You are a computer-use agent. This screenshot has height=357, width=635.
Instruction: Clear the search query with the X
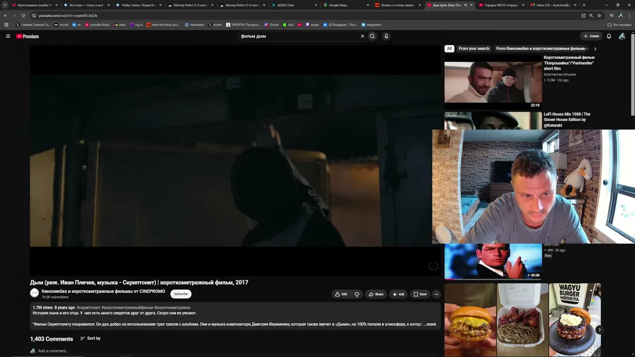[x=362, y=36]
